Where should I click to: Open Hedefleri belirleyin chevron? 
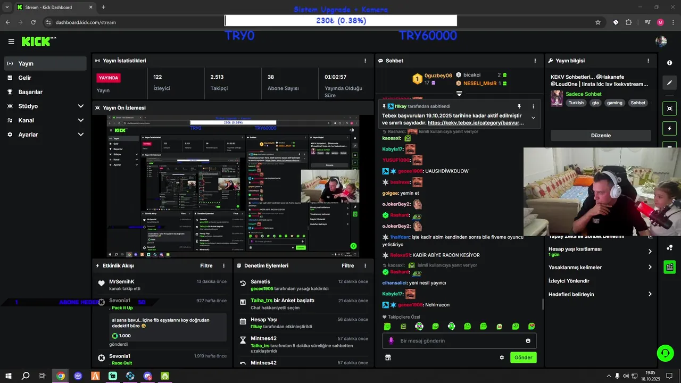coord(650,294)
